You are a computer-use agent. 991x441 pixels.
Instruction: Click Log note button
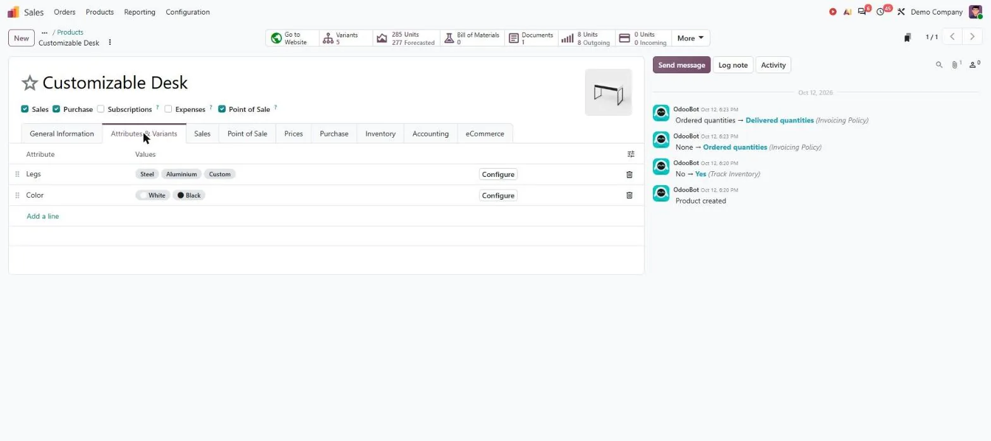tap(733, 65)
